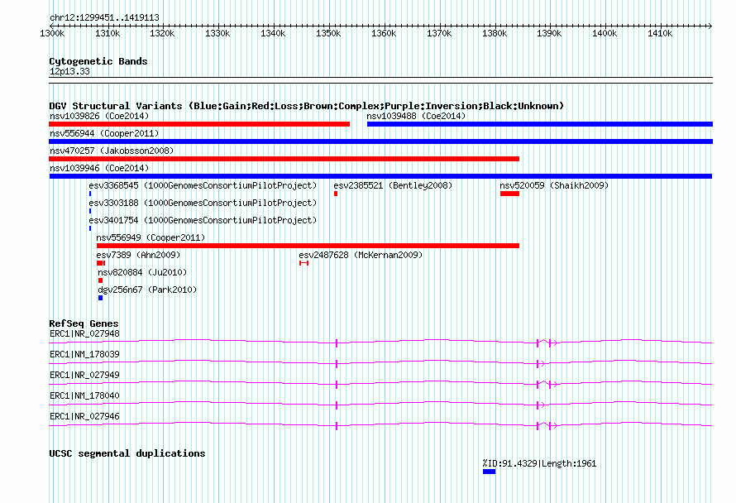Open the nsv520059 (Shaikh2009) label
The height and width of the screenshot is (503, 736).
click(554, 185)
